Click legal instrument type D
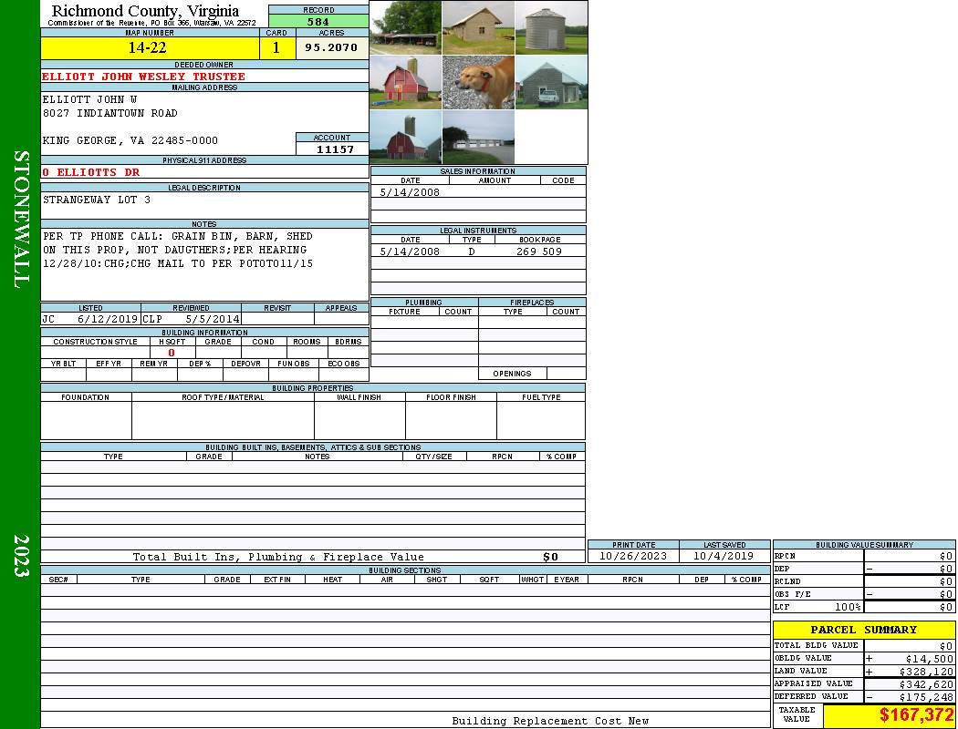 tap(471, 252)
